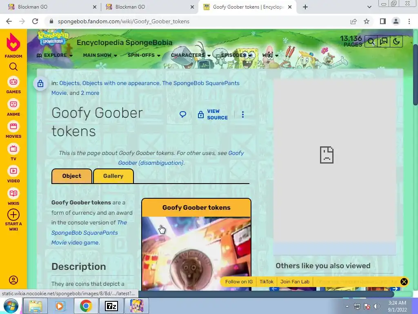Open the wiki Discuss icon in header

[384, 42]
